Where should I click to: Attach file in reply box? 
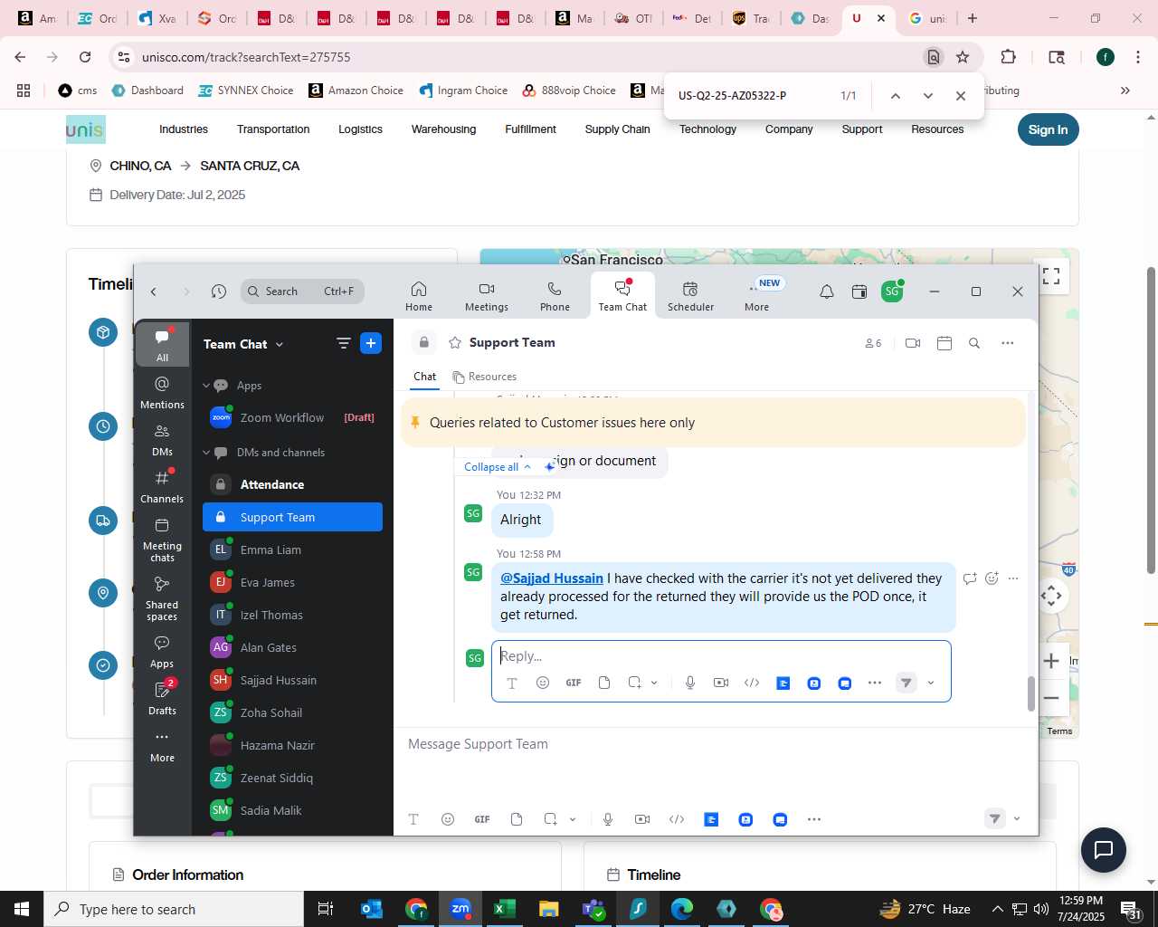tap(604, 683)
